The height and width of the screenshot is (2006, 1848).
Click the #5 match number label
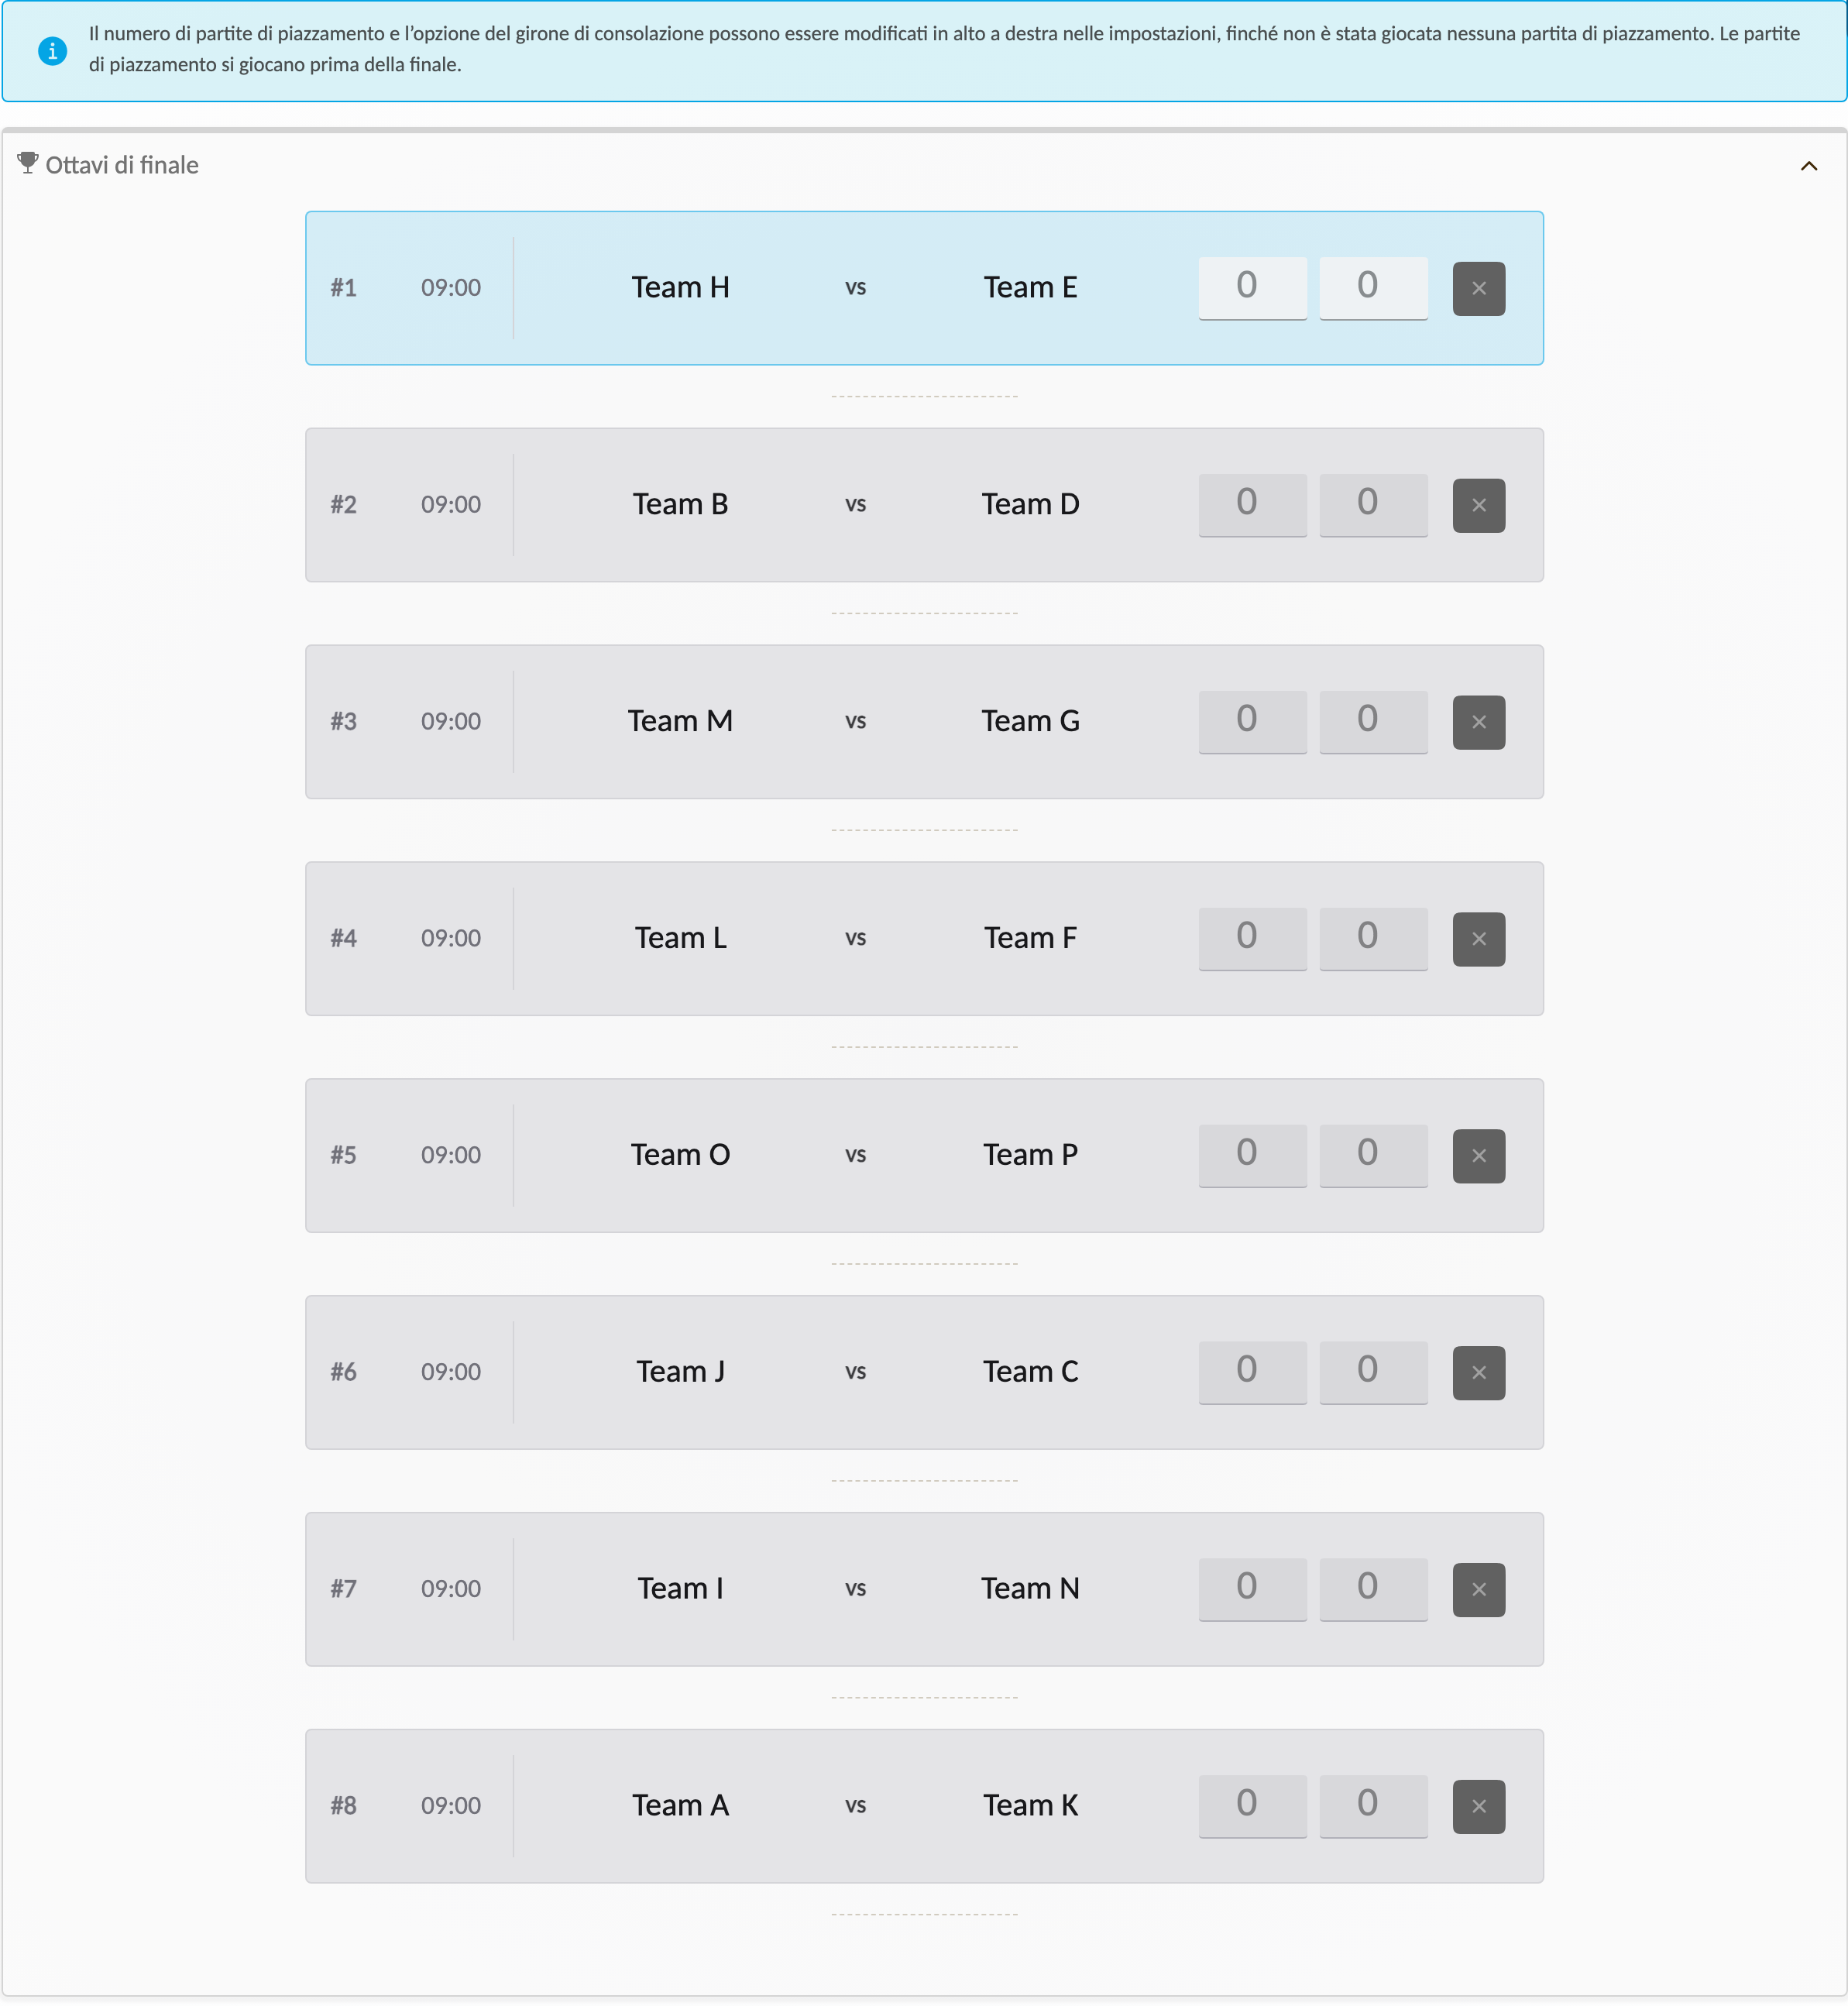tap(343, 1156)
